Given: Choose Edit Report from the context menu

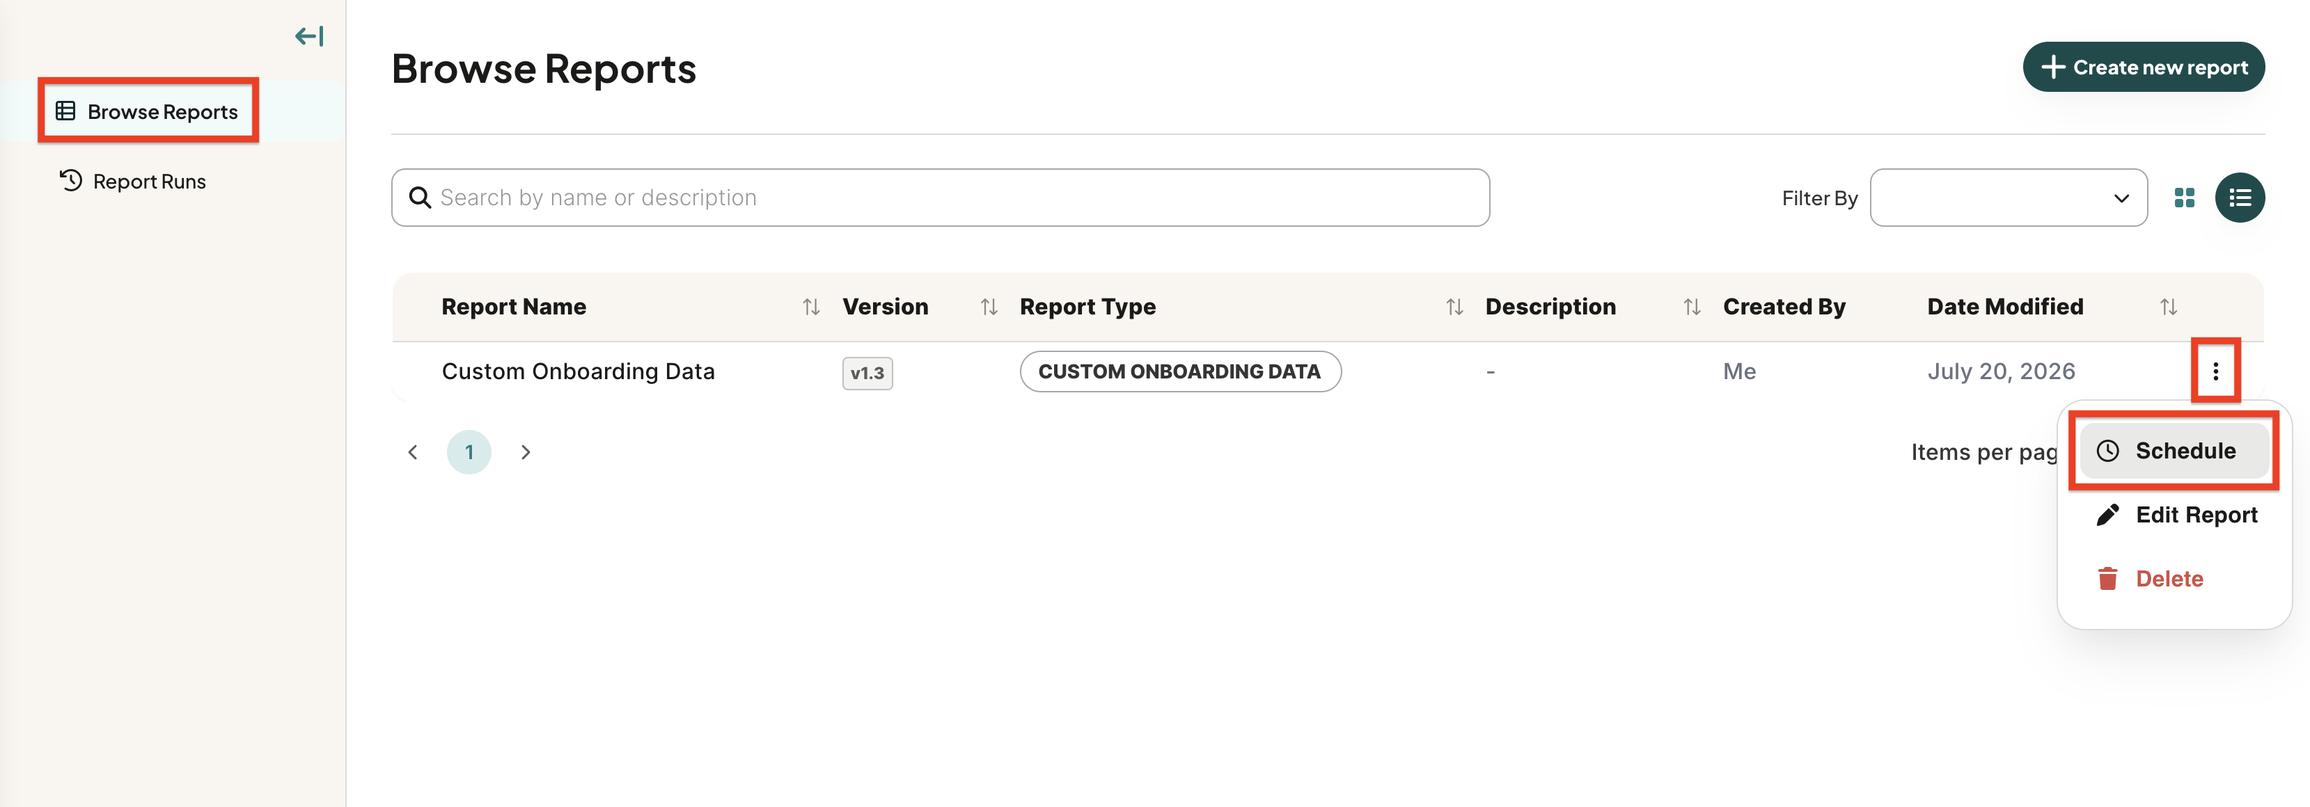Looking at the screenshot, I should tap(2174, 514).
